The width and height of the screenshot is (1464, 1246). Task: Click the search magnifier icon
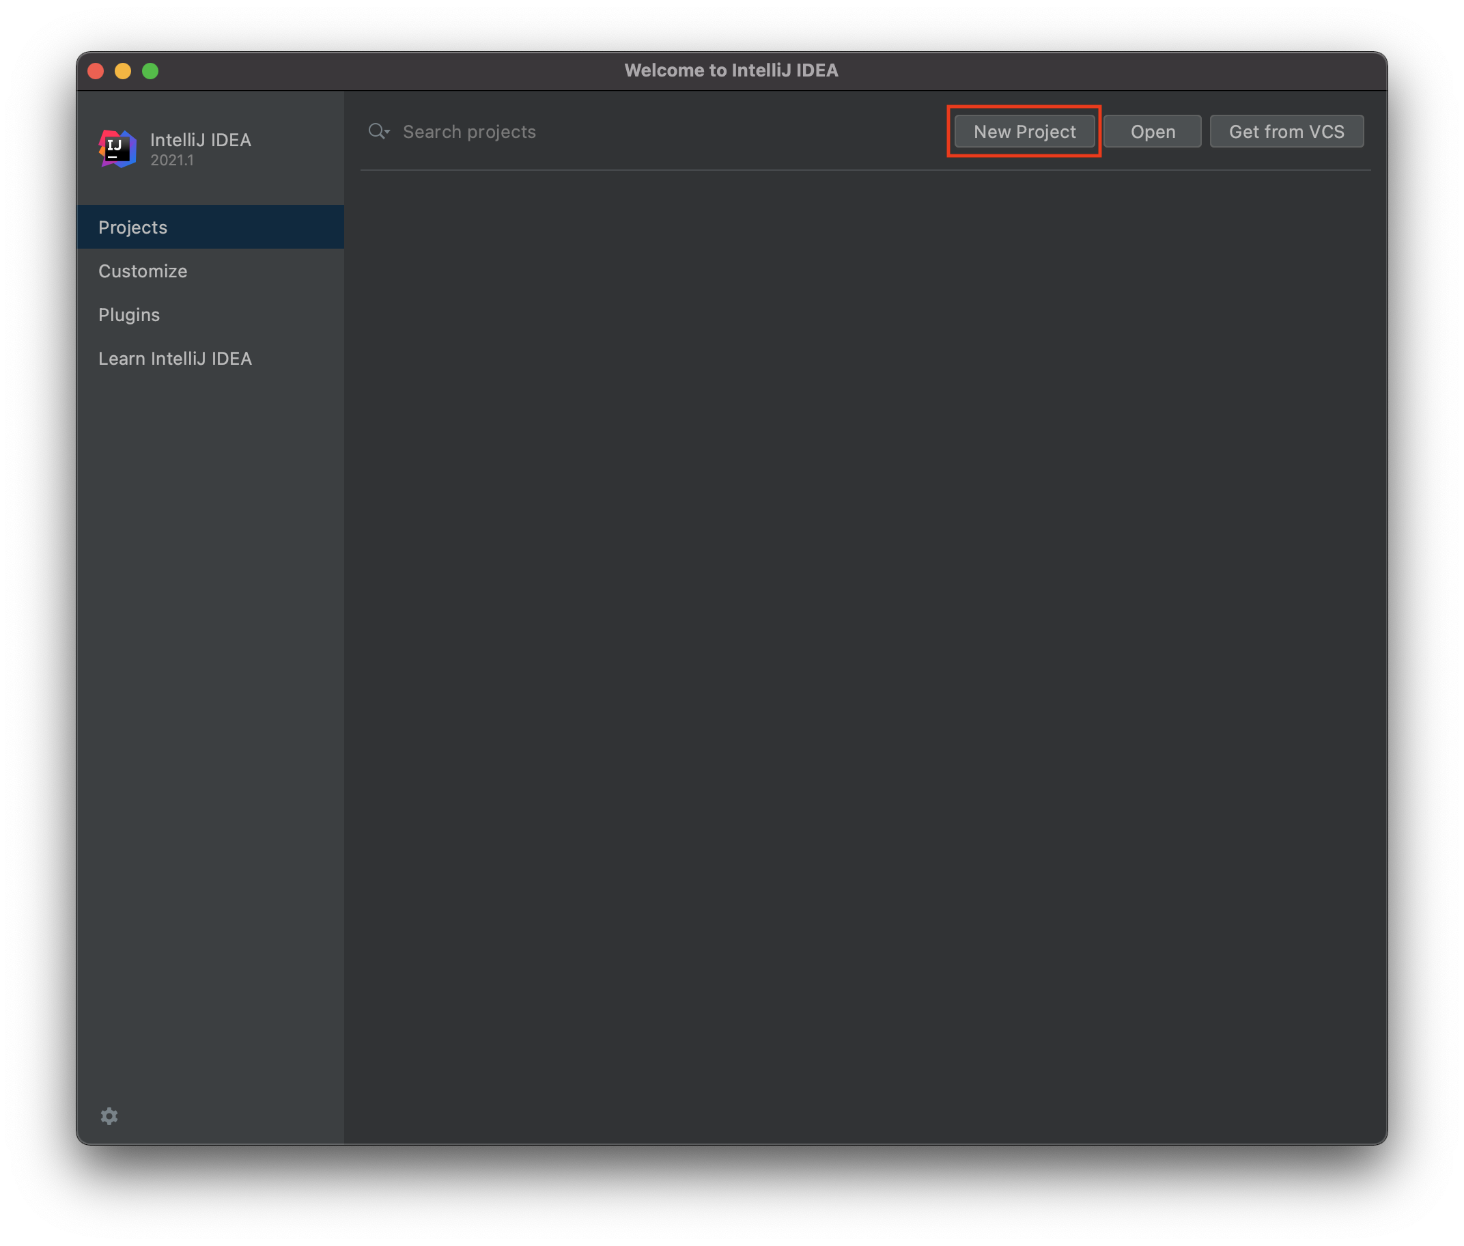point(376,131)
